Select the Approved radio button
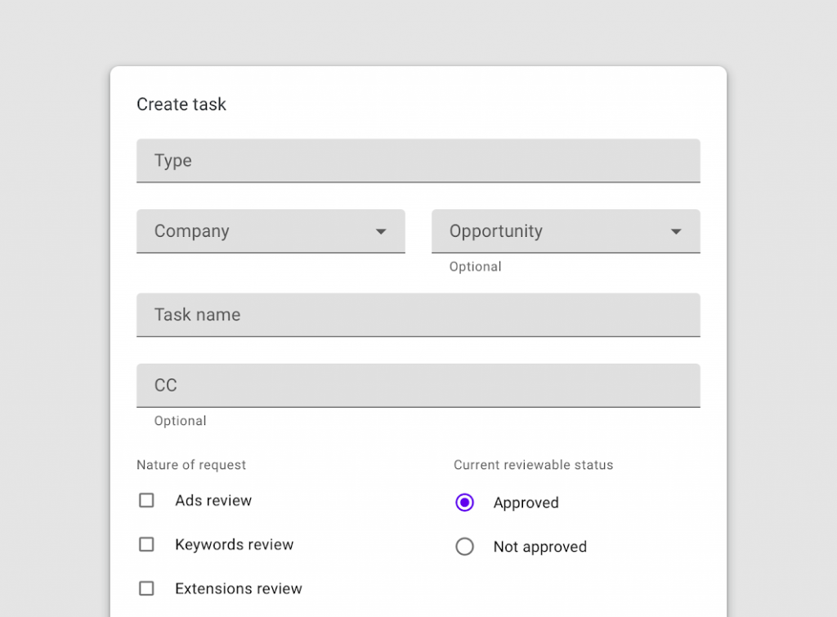This screenshot has height=617, width=837. pos(464,503)
